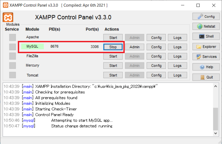This screenshot has width=222, height=144.
Task: Open MySQL Admin page
Action: point(135,47)
